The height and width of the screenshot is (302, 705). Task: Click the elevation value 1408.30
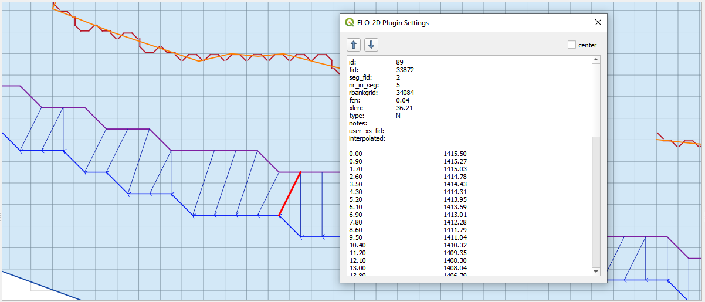click(455, 260)
